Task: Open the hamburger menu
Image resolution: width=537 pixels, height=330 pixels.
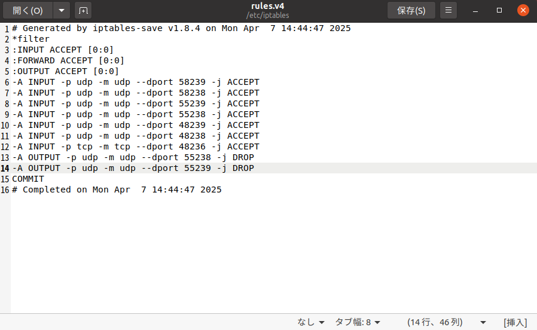Action: coord(448,10)
